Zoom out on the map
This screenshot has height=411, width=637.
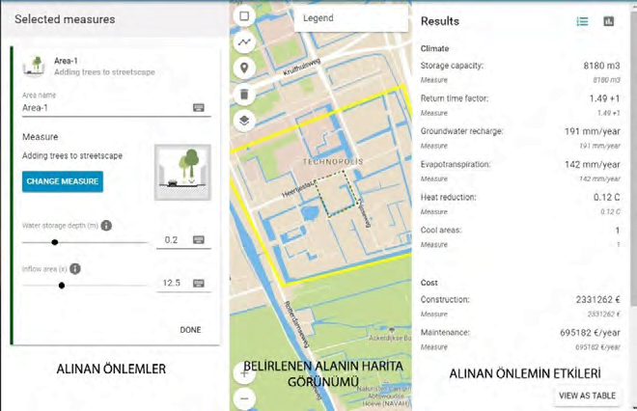point(244,397)
